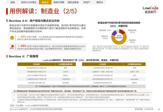
Task: Click the 公司简称/品牌名称 header above 得帆
Action: pyautogui.click(x=134, y=64)
